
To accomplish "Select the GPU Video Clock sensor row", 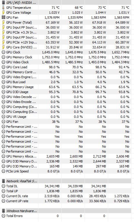I will (x=67, y=62).
